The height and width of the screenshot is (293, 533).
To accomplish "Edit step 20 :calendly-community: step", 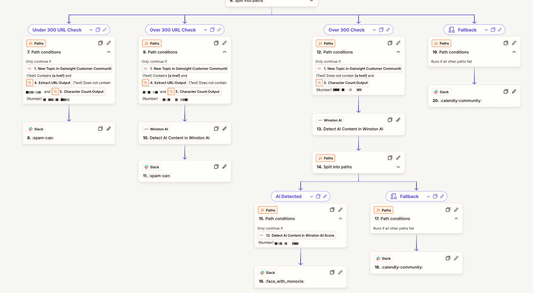I will coord(514,92).
